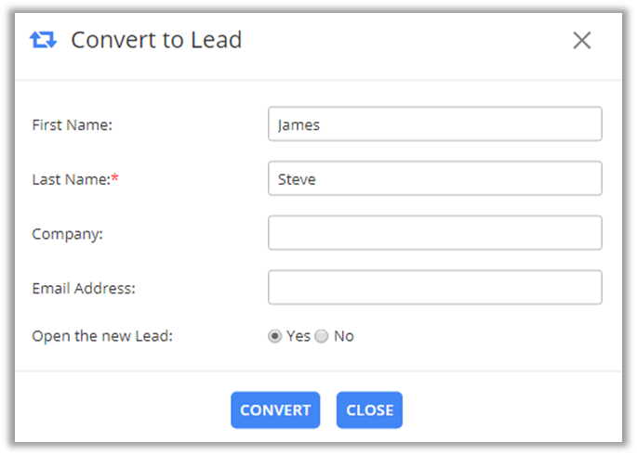The width and height of the screenshot is (637, 455).
Task: Click the empty Company input field
Action: click(434, 233)
